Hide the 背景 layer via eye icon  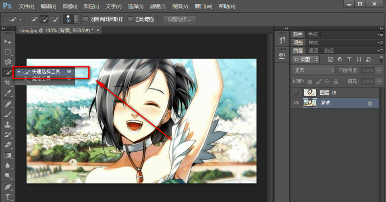[296, 103]
